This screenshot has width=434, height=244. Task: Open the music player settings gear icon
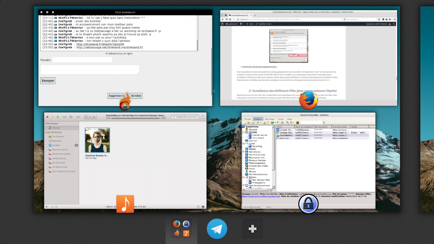pos(203,116)
